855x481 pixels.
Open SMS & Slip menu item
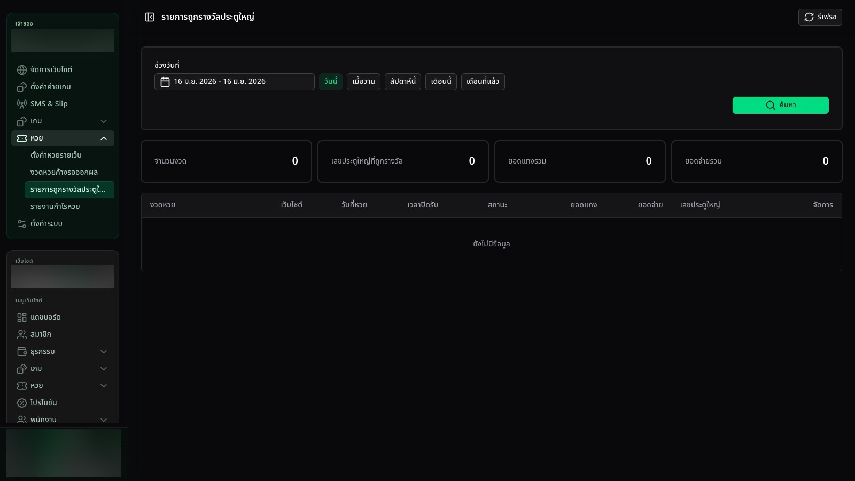pyautogui.click(x=63, y=104)
